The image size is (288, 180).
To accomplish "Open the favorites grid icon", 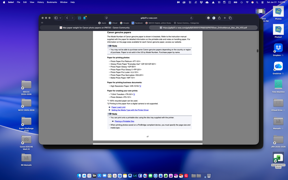I will (42, 23).
